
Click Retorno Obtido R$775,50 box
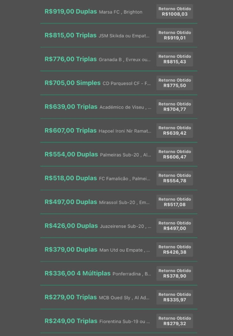[175, 83]
